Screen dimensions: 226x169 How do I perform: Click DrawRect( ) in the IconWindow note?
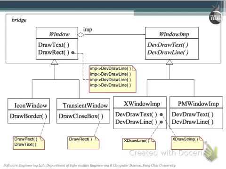26,139
